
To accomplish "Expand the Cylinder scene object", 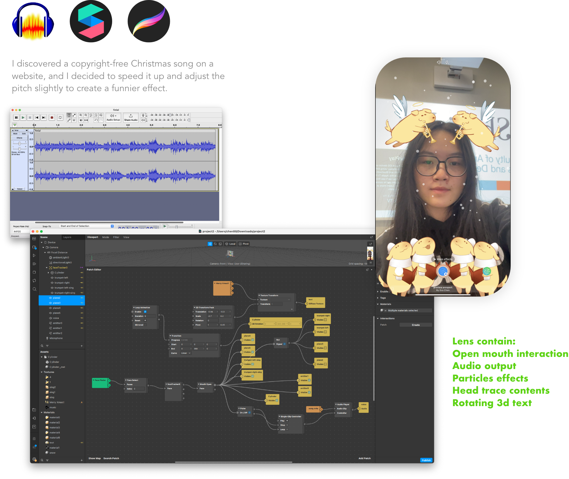I will pyautogui.click(x=48, y=273).
